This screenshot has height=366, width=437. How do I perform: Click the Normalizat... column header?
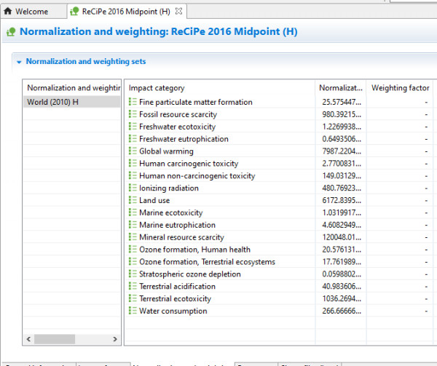pyautogui.click(x=341, y=88)
